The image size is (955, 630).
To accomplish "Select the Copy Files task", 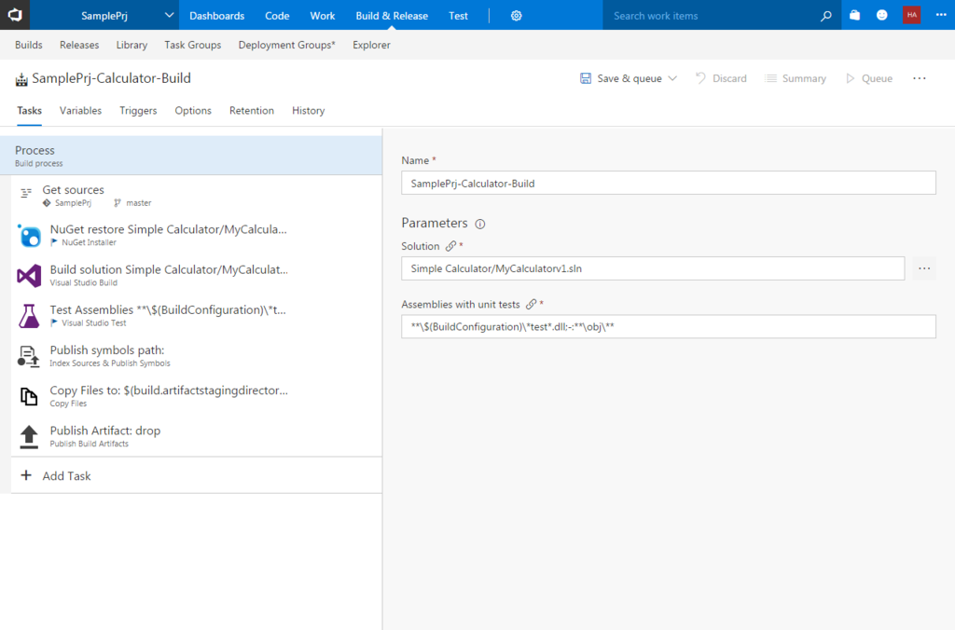I will click(196, 396).
